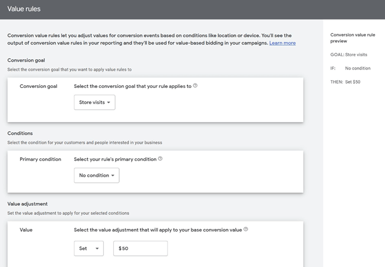The width and height of the screenshot is (385, 267).
Task: Click the THEN: Set $50 preview line
Action: [345, 81]
